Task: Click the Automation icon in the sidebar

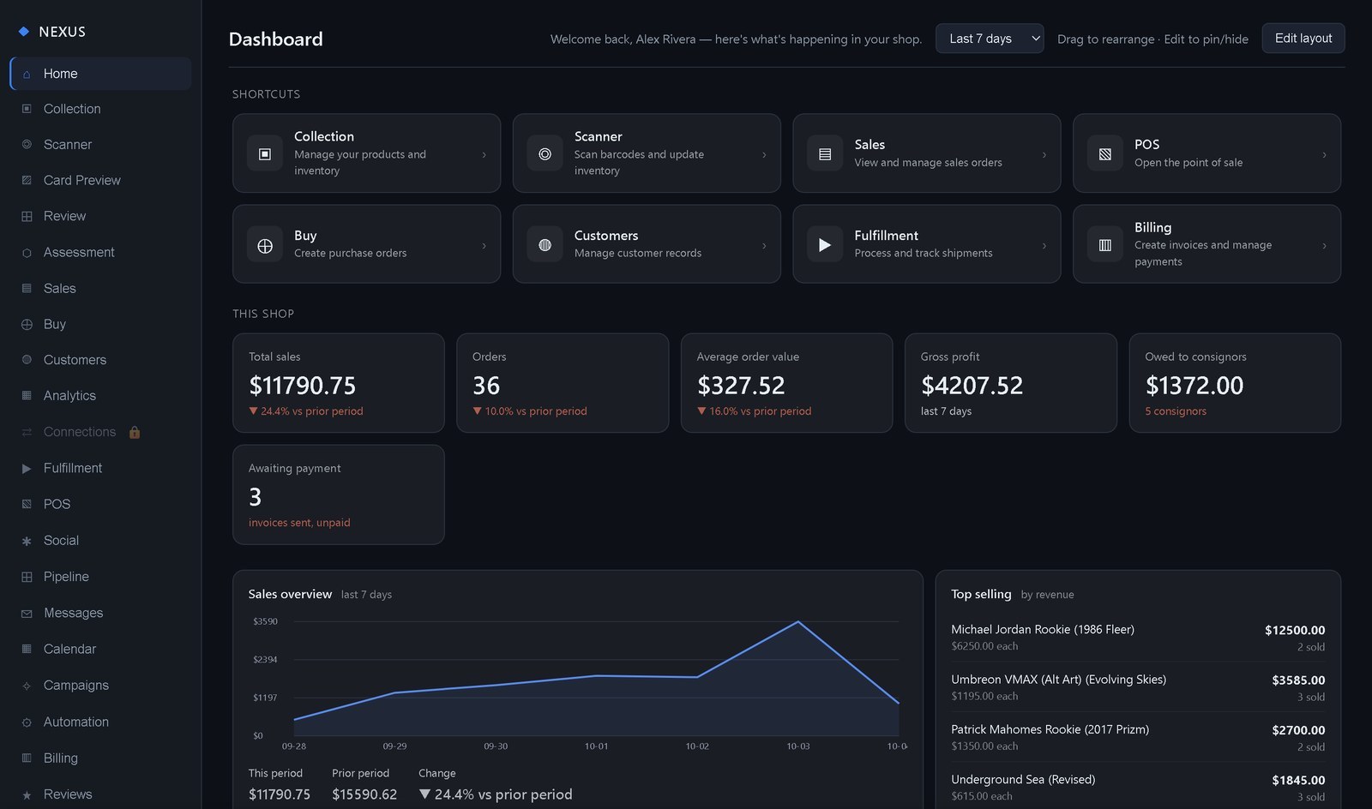Action: 27,722
